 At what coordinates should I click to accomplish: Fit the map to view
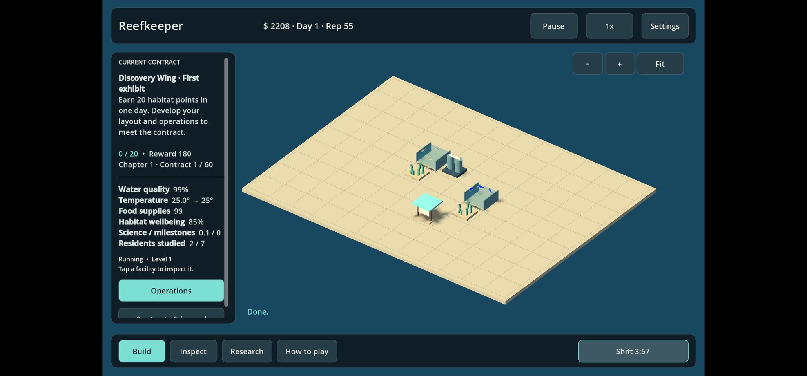(660, 64)
